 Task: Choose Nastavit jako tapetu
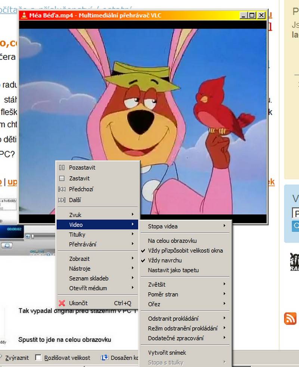[x=185, y=270]
